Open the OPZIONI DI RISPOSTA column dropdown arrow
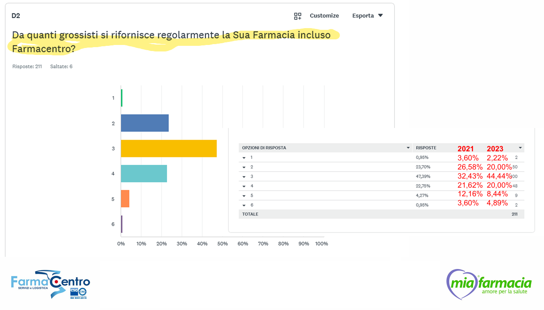 [x=408, y=148]
